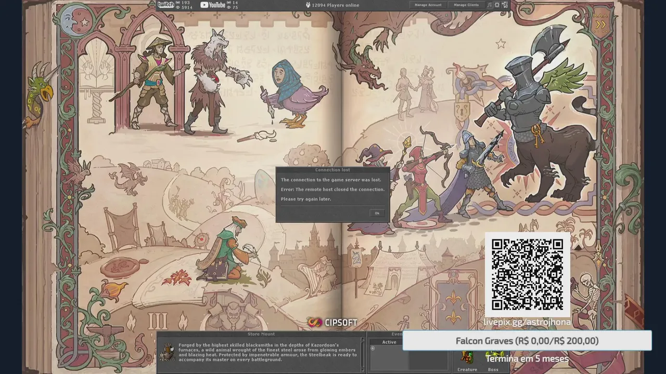Click 'Error: The remote host closed the connection.' line
666x374 pixels.
pos(332,190)
